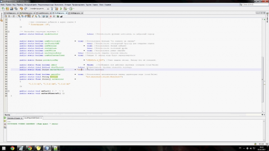Open project configuration combo box
The height and width of the screenshot is (151, 269).
[39, 9]
